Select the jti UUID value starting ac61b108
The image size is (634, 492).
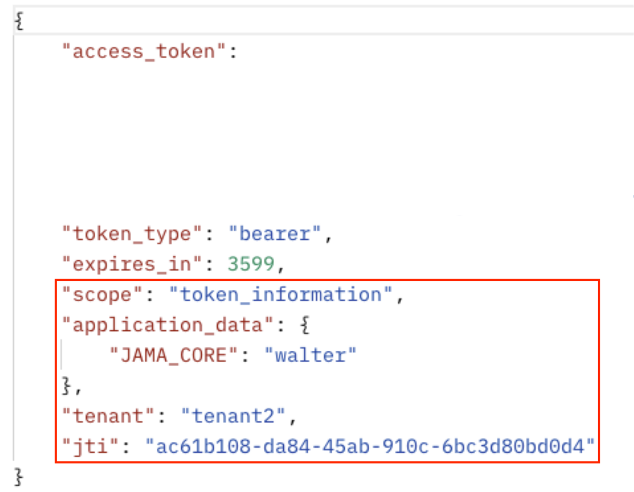point(370,446)
